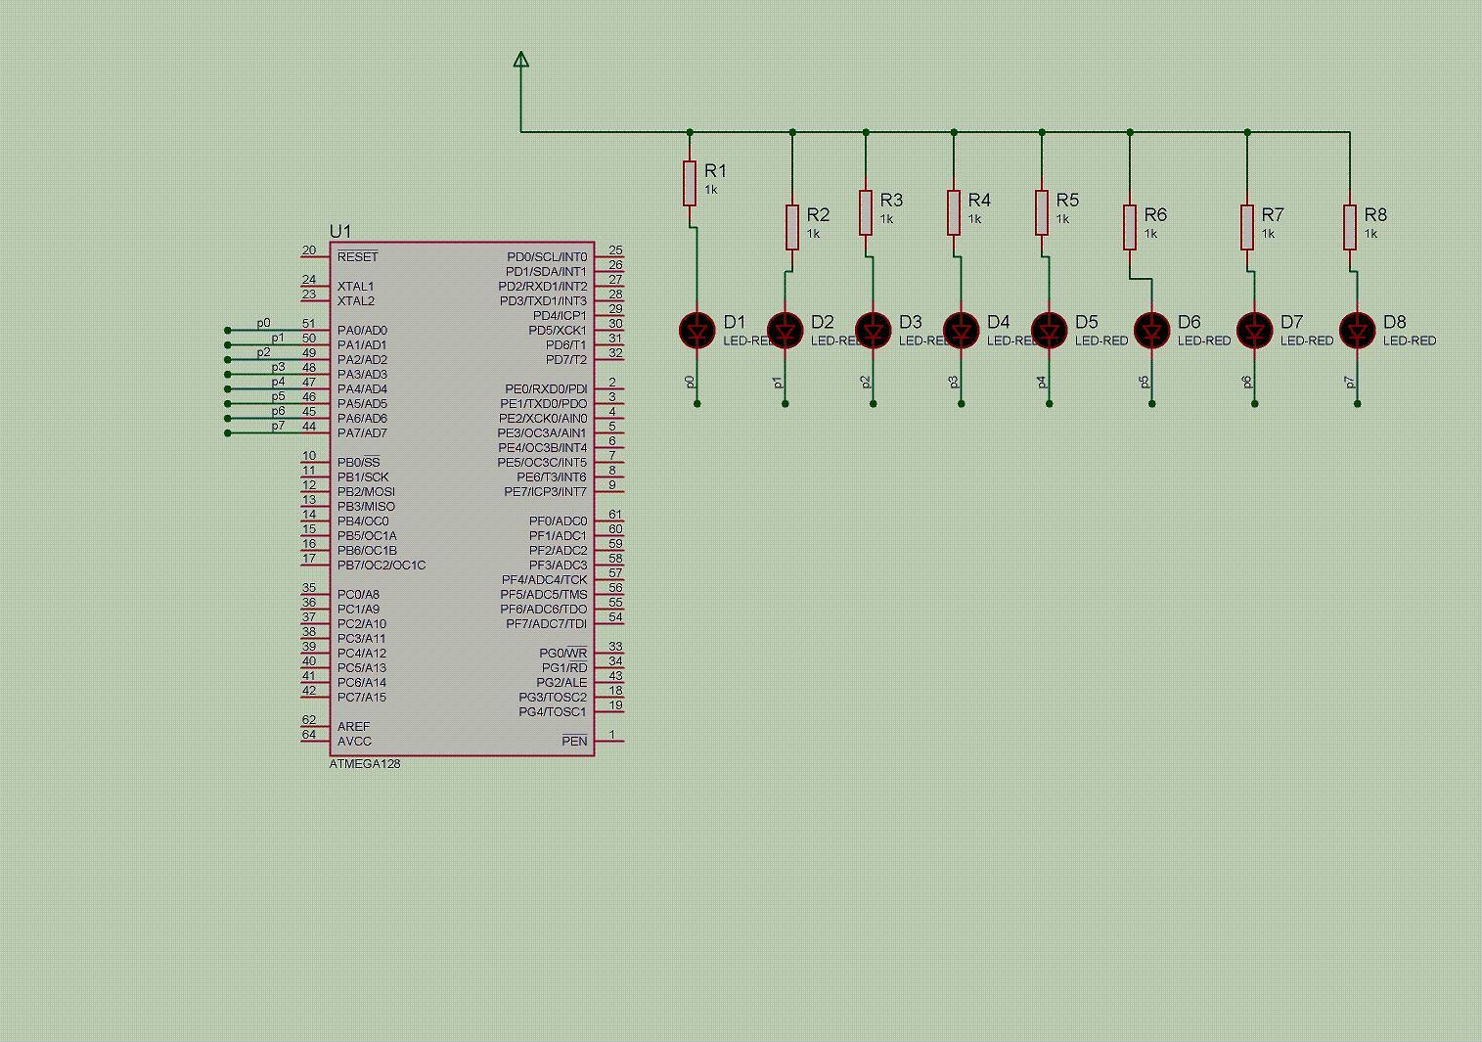Click the LED-RED label under D6
Image resolution: width=1482 pixels, height=1042 pixels.
click(1204, 340)
